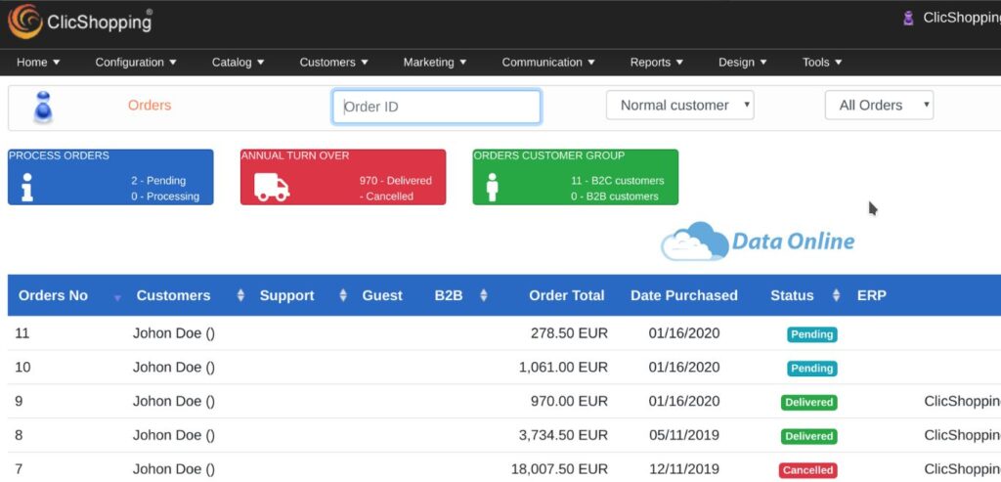Image resolution: width=1001 pixels, height=482 pixels.
Task: Click the purple user icon top right
Action: point(908,19)
